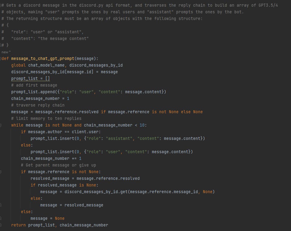The width and height of the screenshot is (291, 231).
Task: Click the 'while' keyword
Action: [x=17, y=125]
